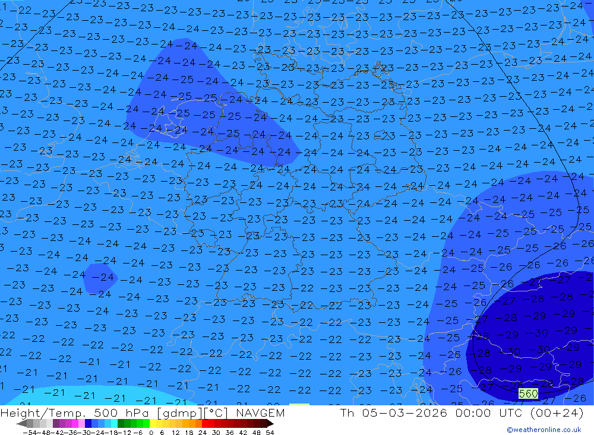Pick the bright red legend swatch at 24
Viewport: 594px width, 435px height.
(205, 423)
